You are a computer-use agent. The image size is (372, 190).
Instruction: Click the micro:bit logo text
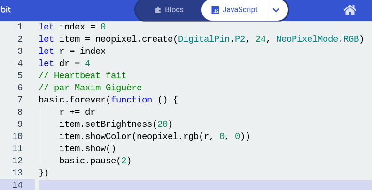pos(6,9)
